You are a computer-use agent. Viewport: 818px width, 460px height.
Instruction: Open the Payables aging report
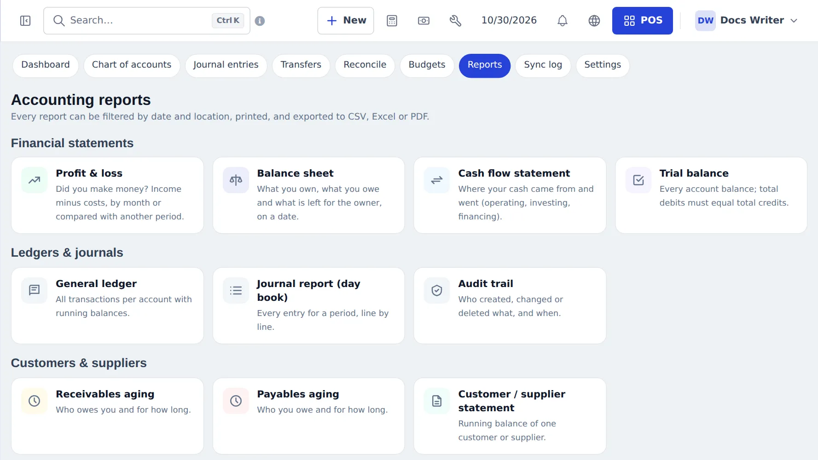point(308,416)
